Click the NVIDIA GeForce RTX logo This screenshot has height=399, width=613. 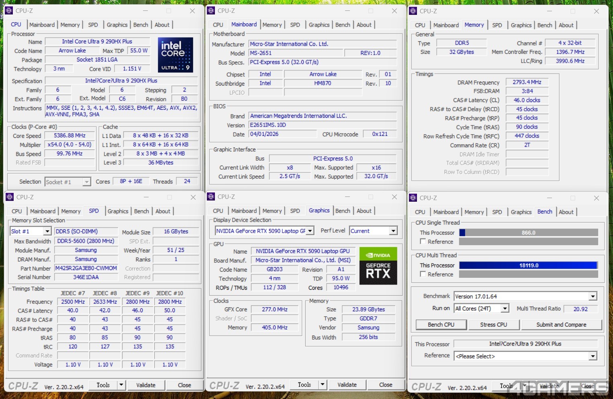(378, 266)
